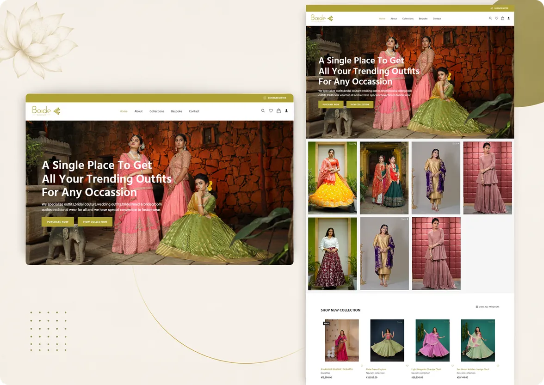Click the search icon in the small mockup header
Screen dimensions: 544x385
[x=263, y=111]
